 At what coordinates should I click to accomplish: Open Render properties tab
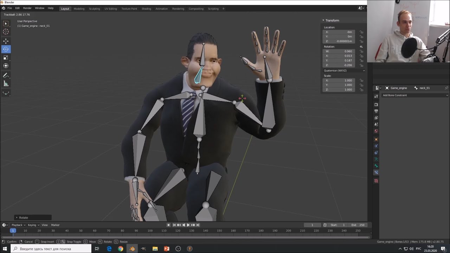point(376,104)
